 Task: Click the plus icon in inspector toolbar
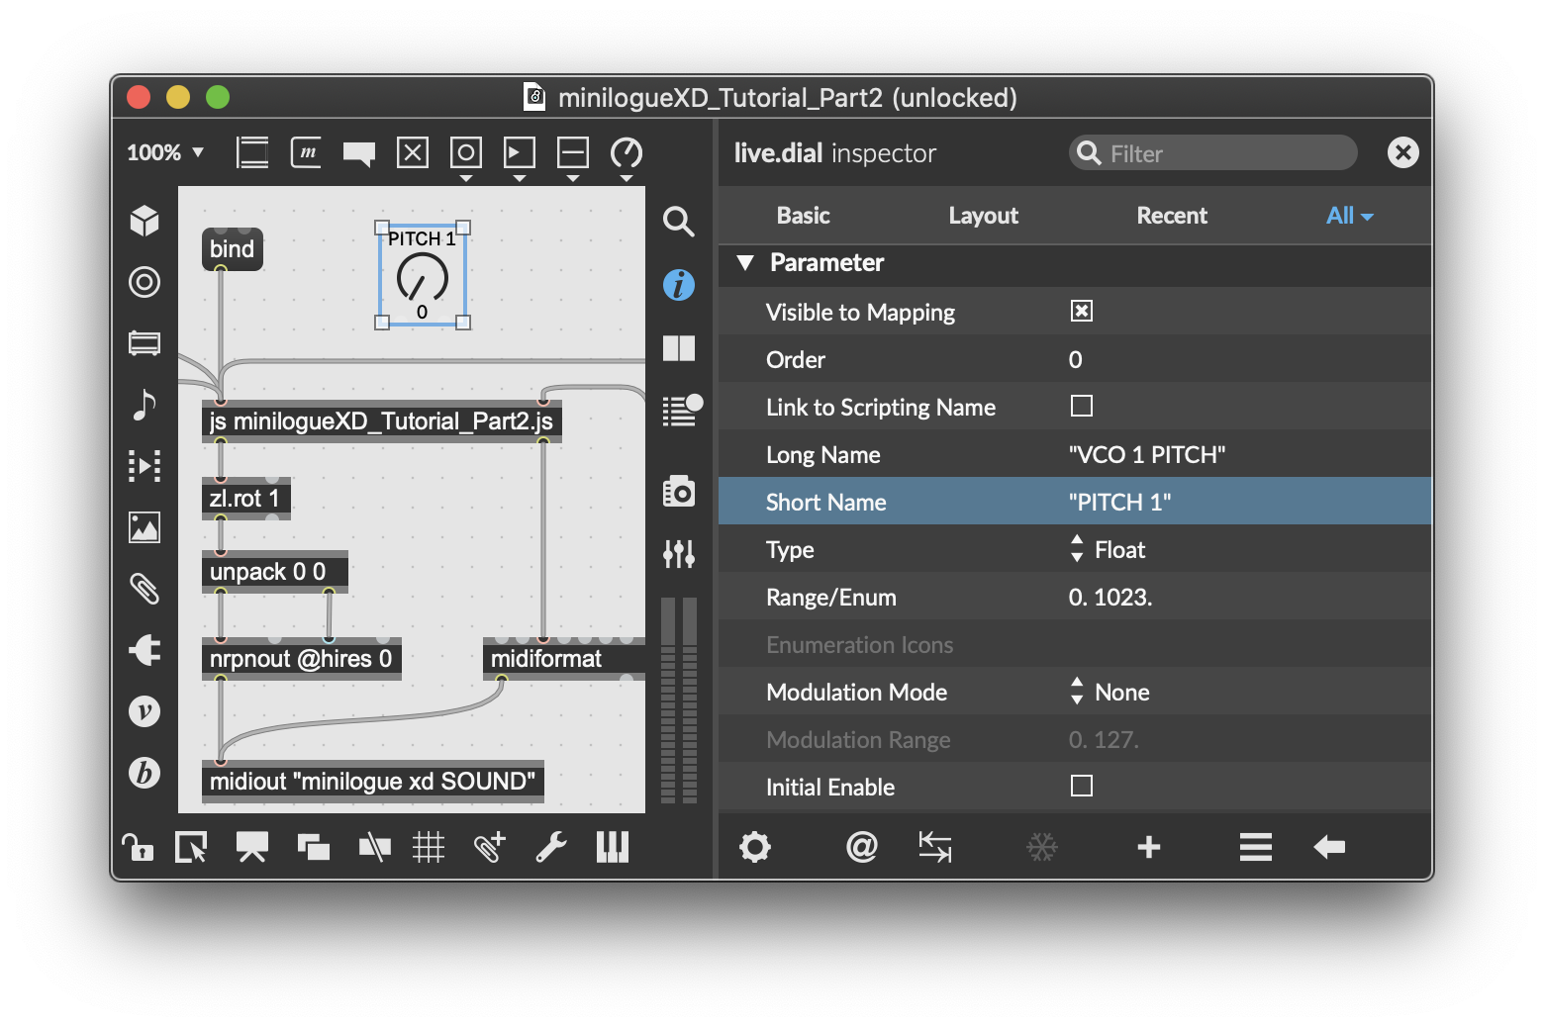(x=1149, y=847)
